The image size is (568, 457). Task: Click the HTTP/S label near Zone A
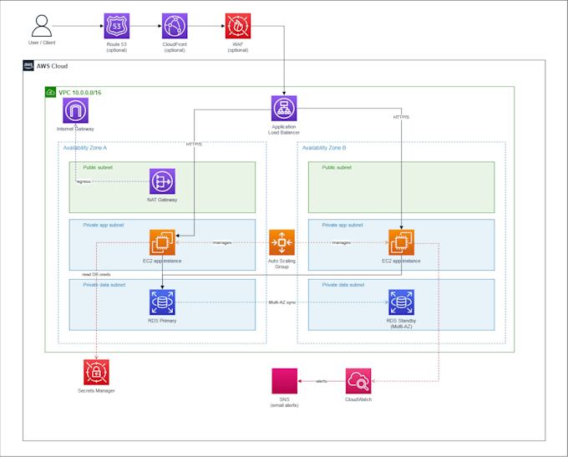194,145
